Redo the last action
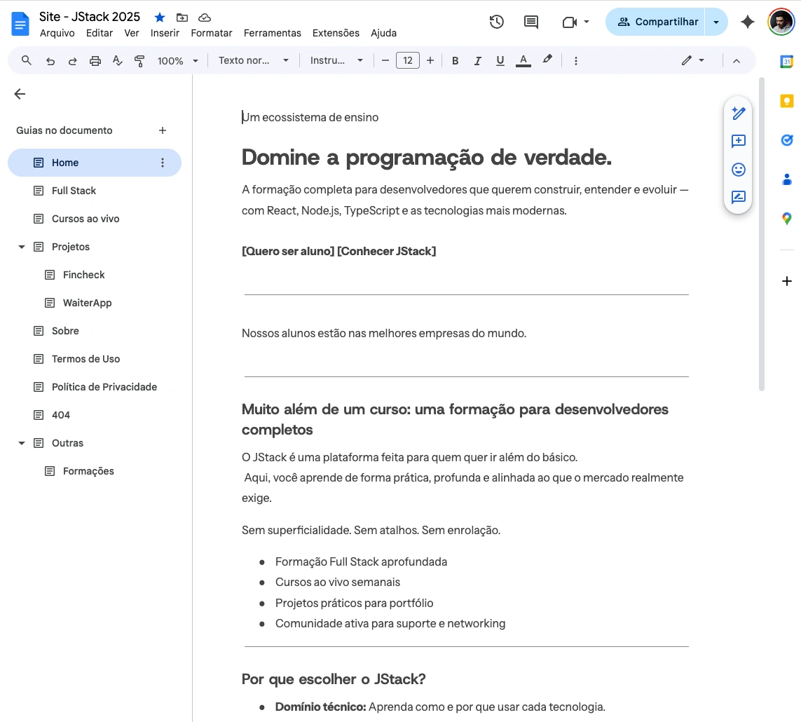This screenshot has width=801, height=722. [x=73, y=61]
